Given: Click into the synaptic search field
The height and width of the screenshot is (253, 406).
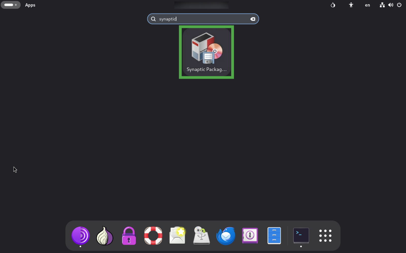Looking at the screenshot, I should 203,19.
